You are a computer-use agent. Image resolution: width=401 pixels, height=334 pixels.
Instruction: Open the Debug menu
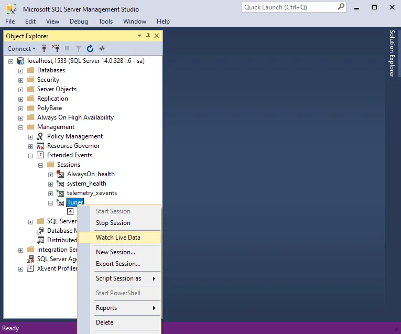click(x=79, y=21)
